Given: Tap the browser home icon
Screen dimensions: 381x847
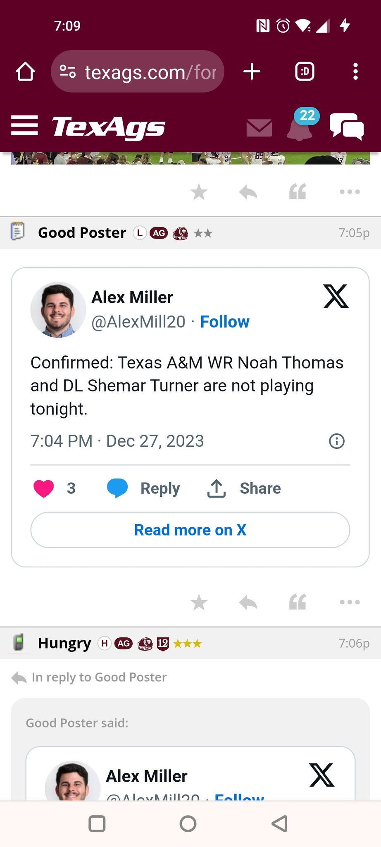Looking at the screenshot, I should (x=25, y=72).
